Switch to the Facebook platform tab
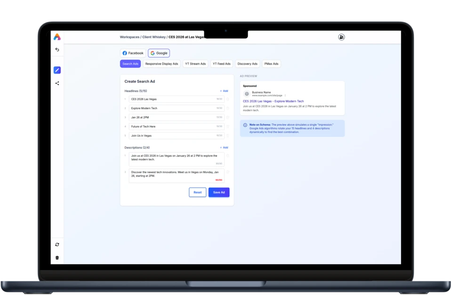The height and width of the screenshot is (295, 452). [133, 53]
